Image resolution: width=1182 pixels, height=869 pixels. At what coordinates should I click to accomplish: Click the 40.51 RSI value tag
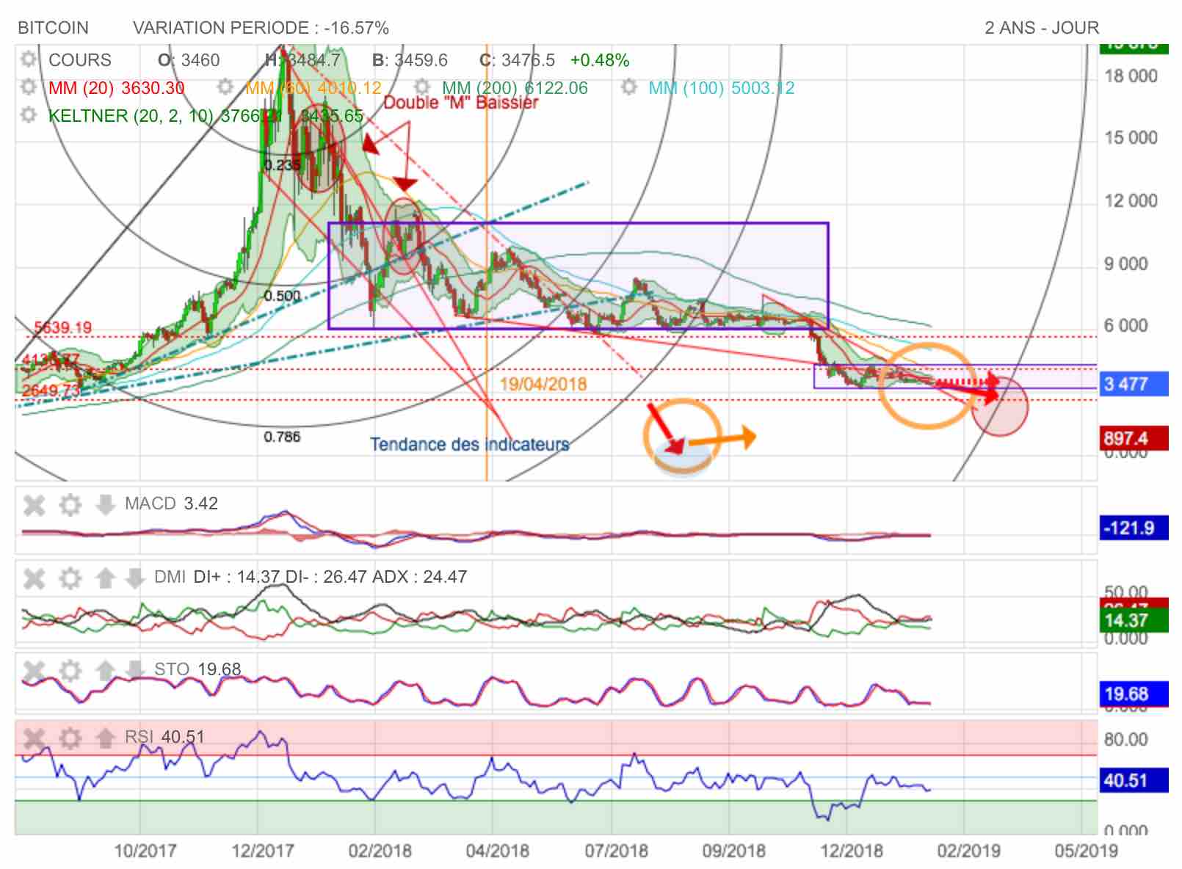1134,780
